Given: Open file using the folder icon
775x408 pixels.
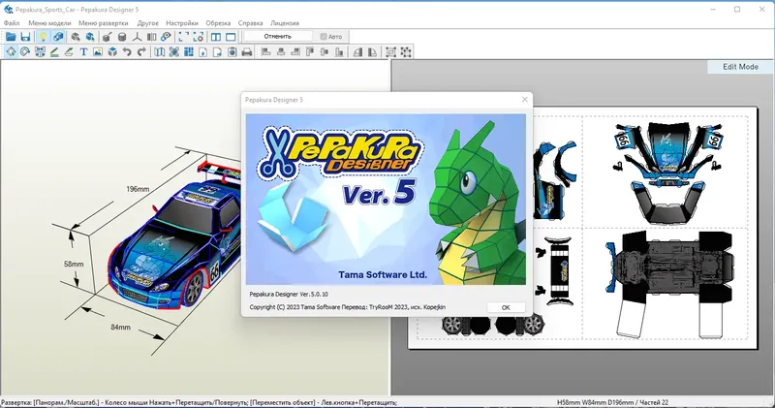Looking at the screenshot, I should [11, 37].
